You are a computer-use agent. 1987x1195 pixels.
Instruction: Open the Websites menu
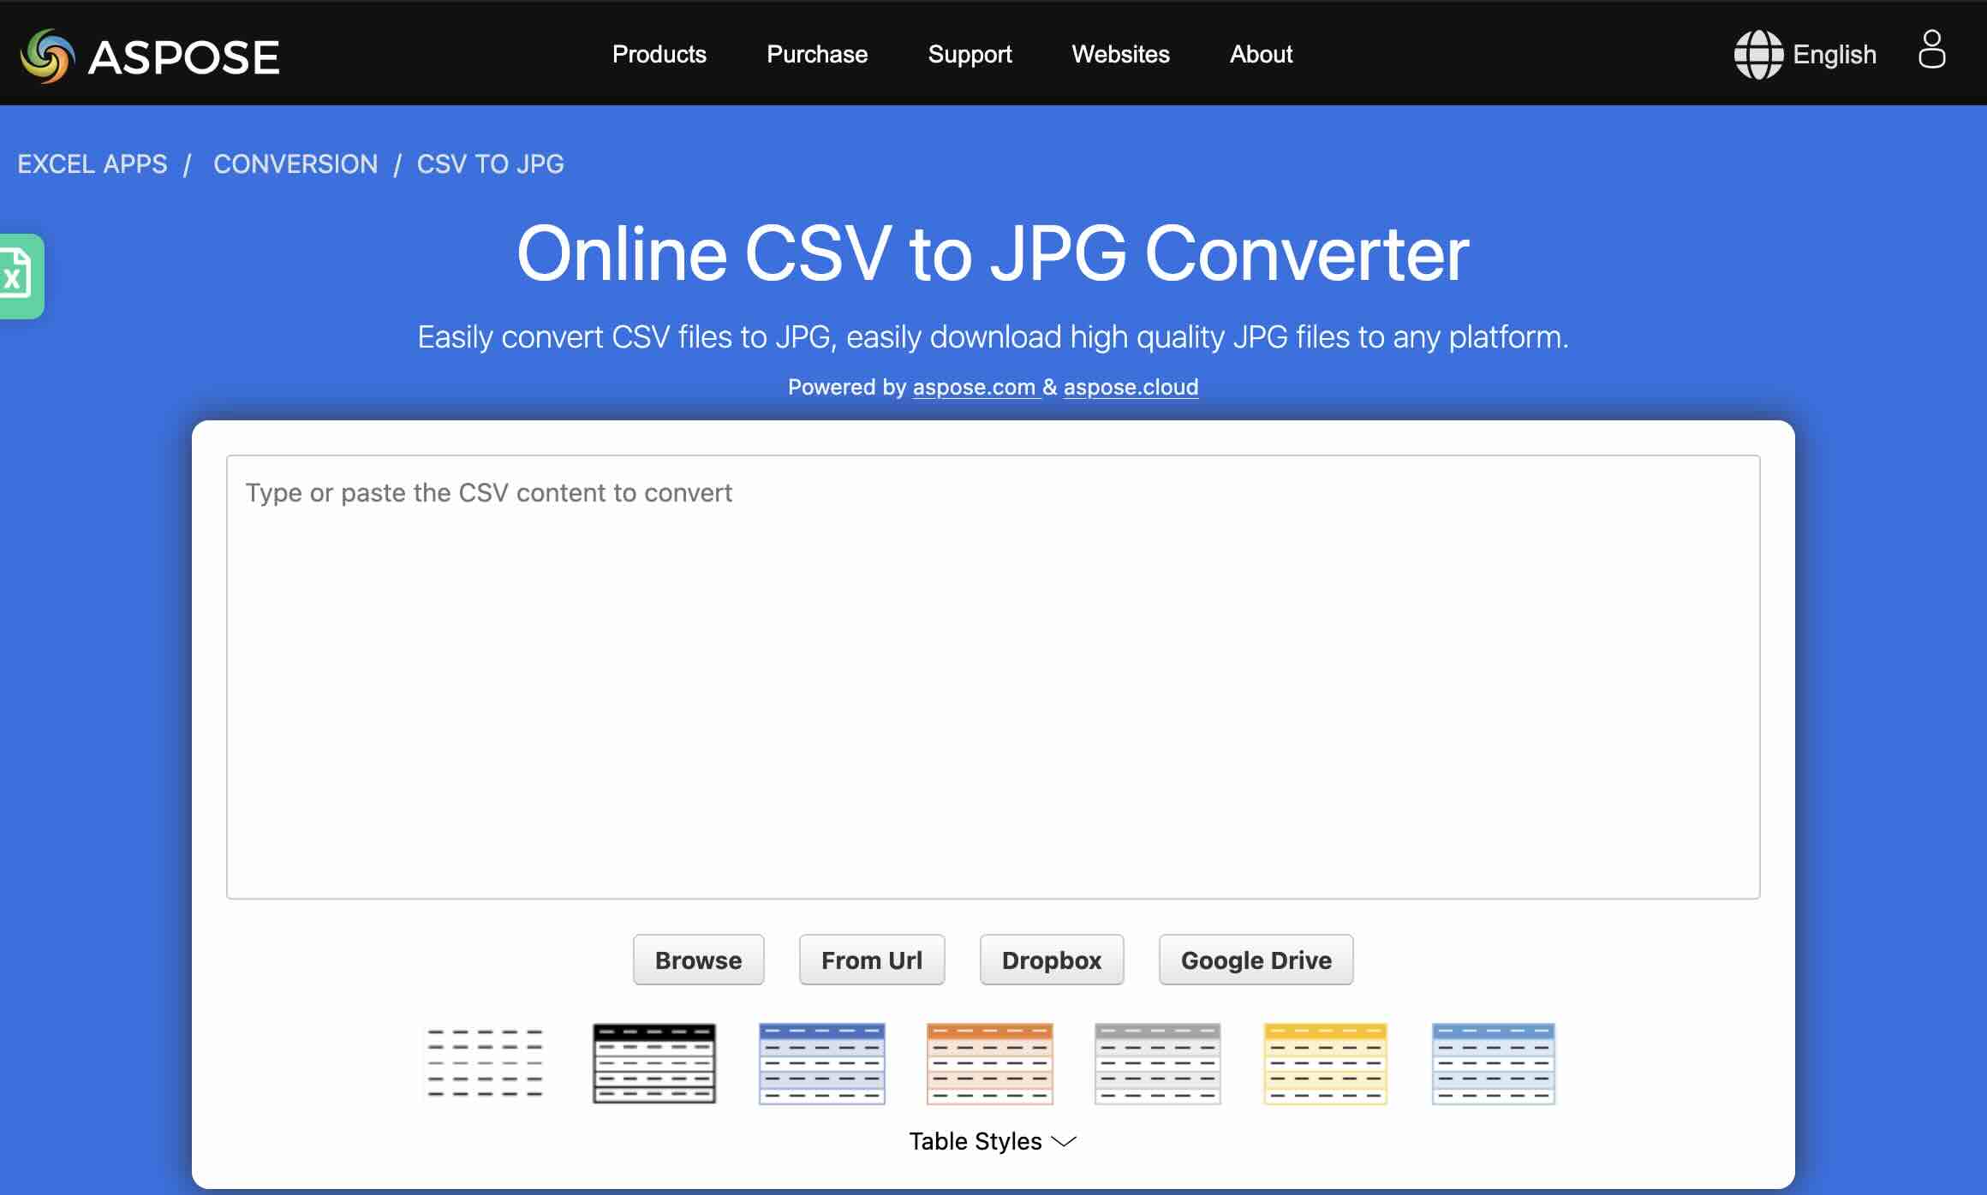pyautogui.click(x=1121, y=55)
